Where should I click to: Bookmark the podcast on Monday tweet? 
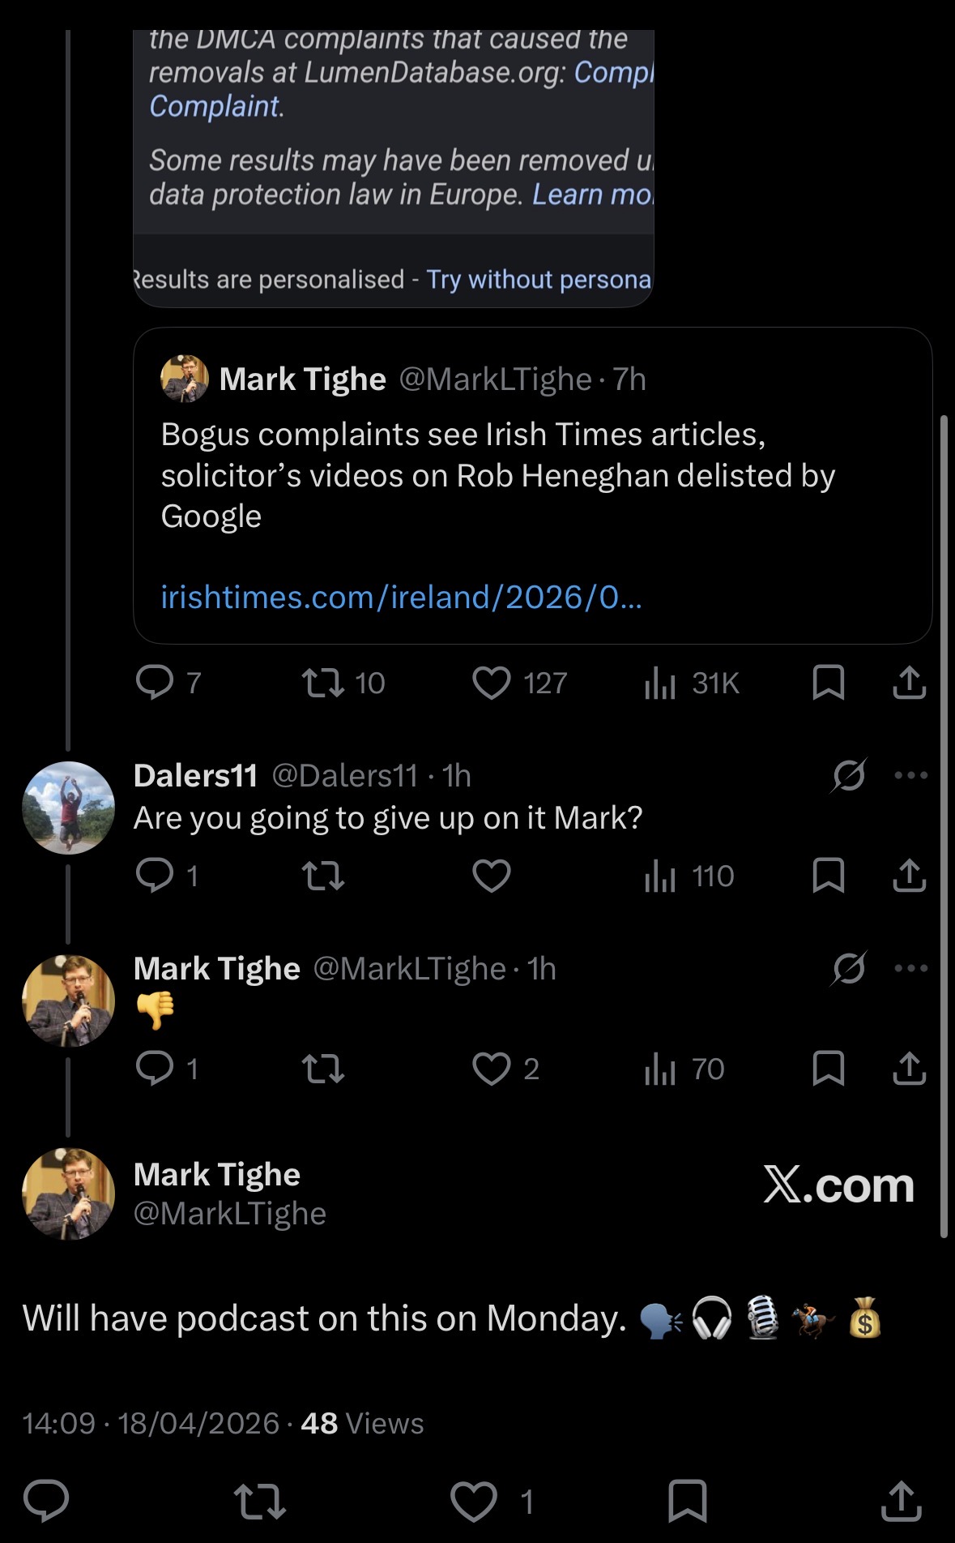(x=687, y=1502)
